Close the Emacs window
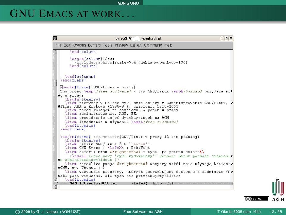 point(231,38)
